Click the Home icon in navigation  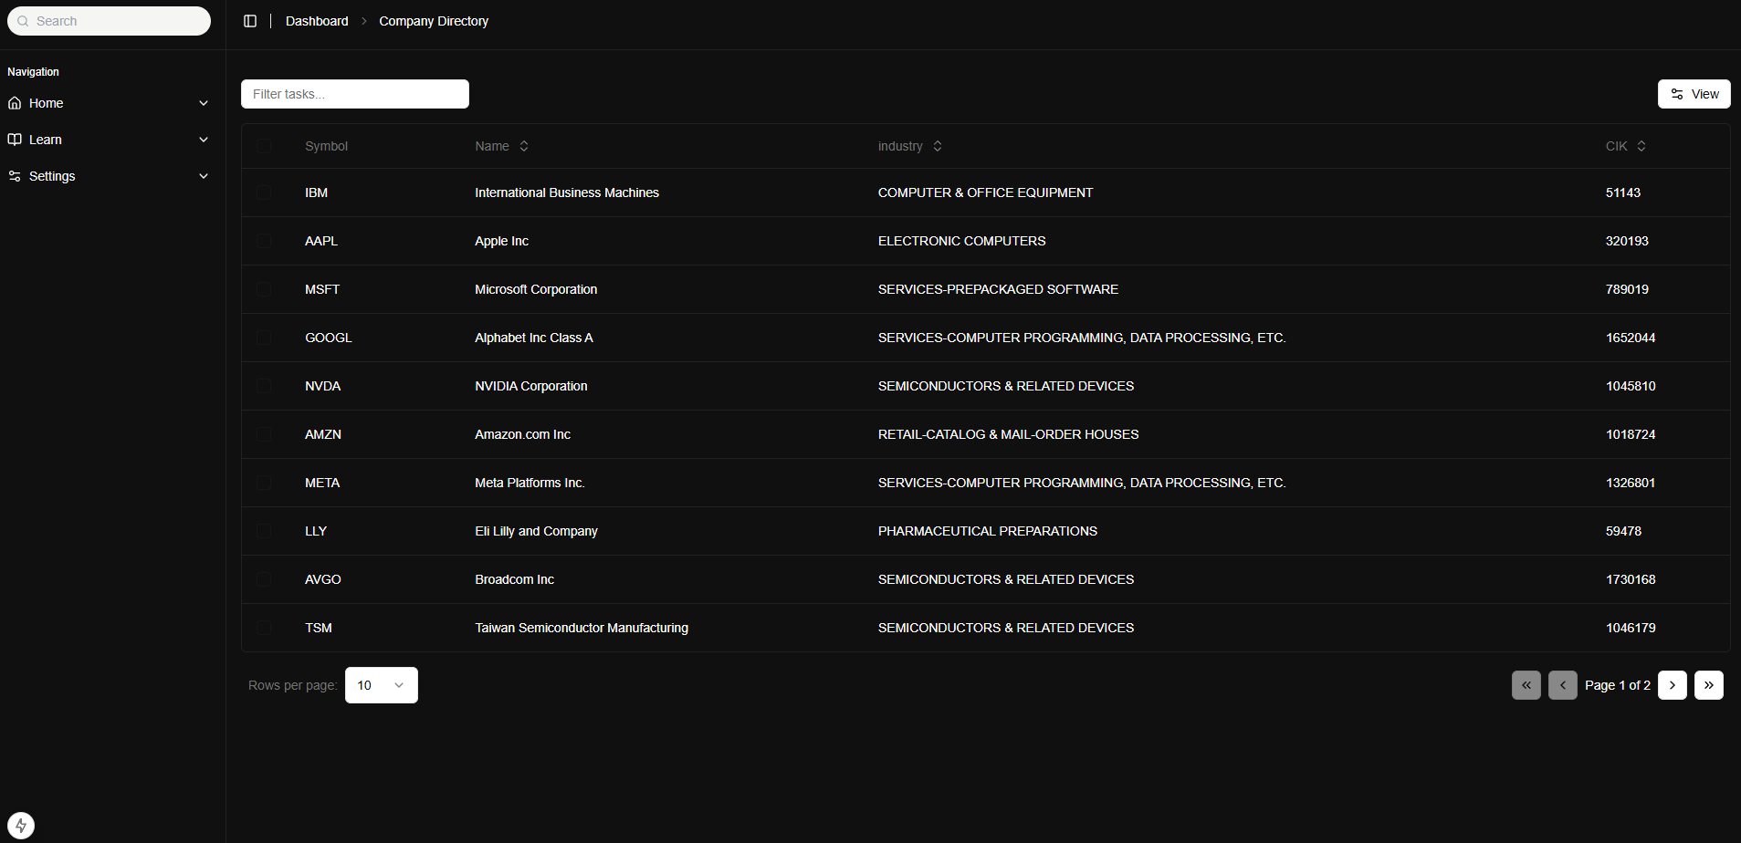pos(15,103)
